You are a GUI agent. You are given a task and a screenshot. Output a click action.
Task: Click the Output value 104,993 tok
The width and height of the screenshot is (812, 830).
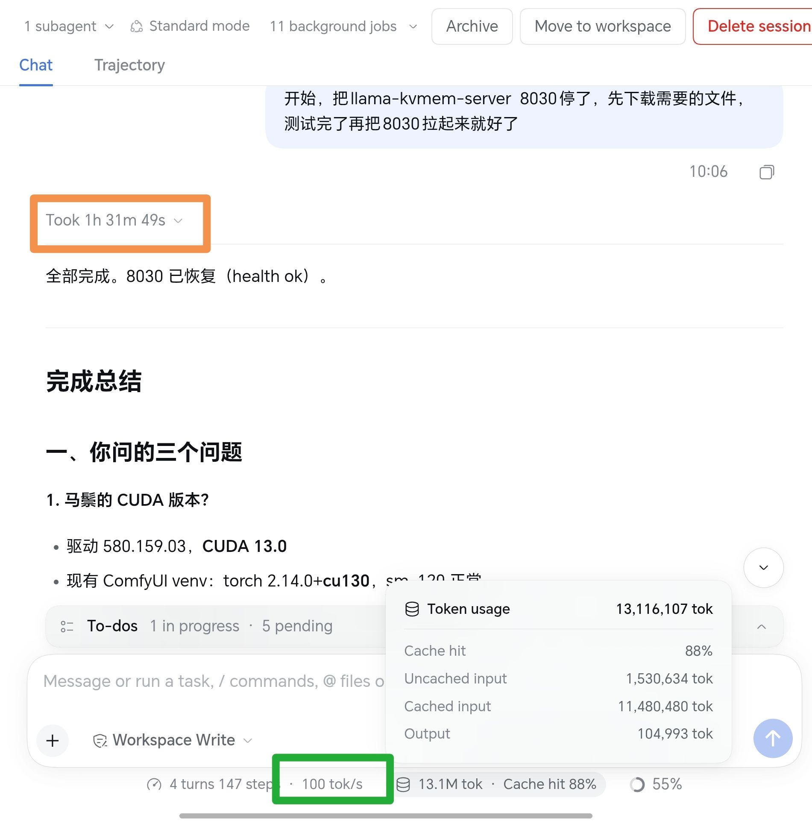click(x=675, y=733)
